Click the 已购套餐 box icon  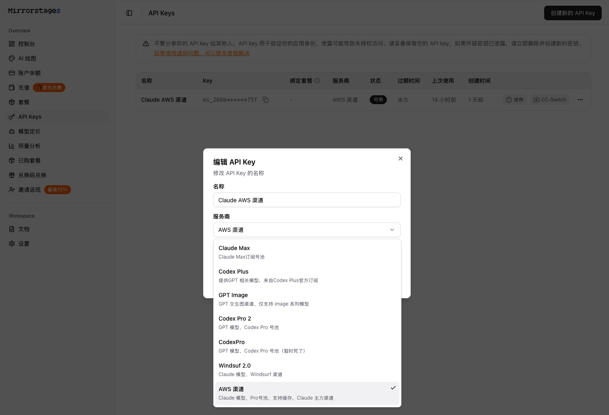point(12,160)
